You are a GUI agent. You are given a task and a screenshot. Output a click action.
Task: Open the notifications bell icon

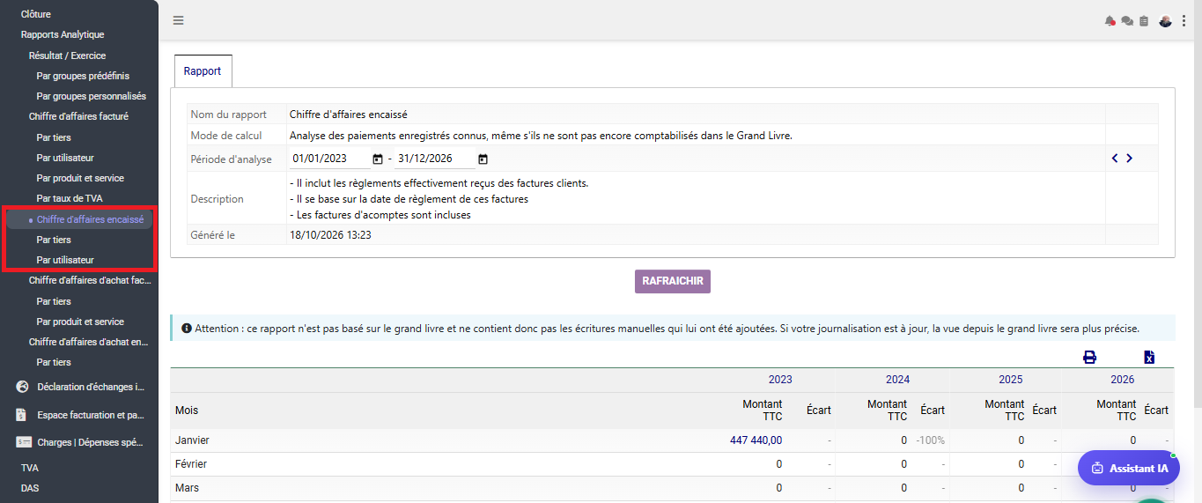point(1110,21)
